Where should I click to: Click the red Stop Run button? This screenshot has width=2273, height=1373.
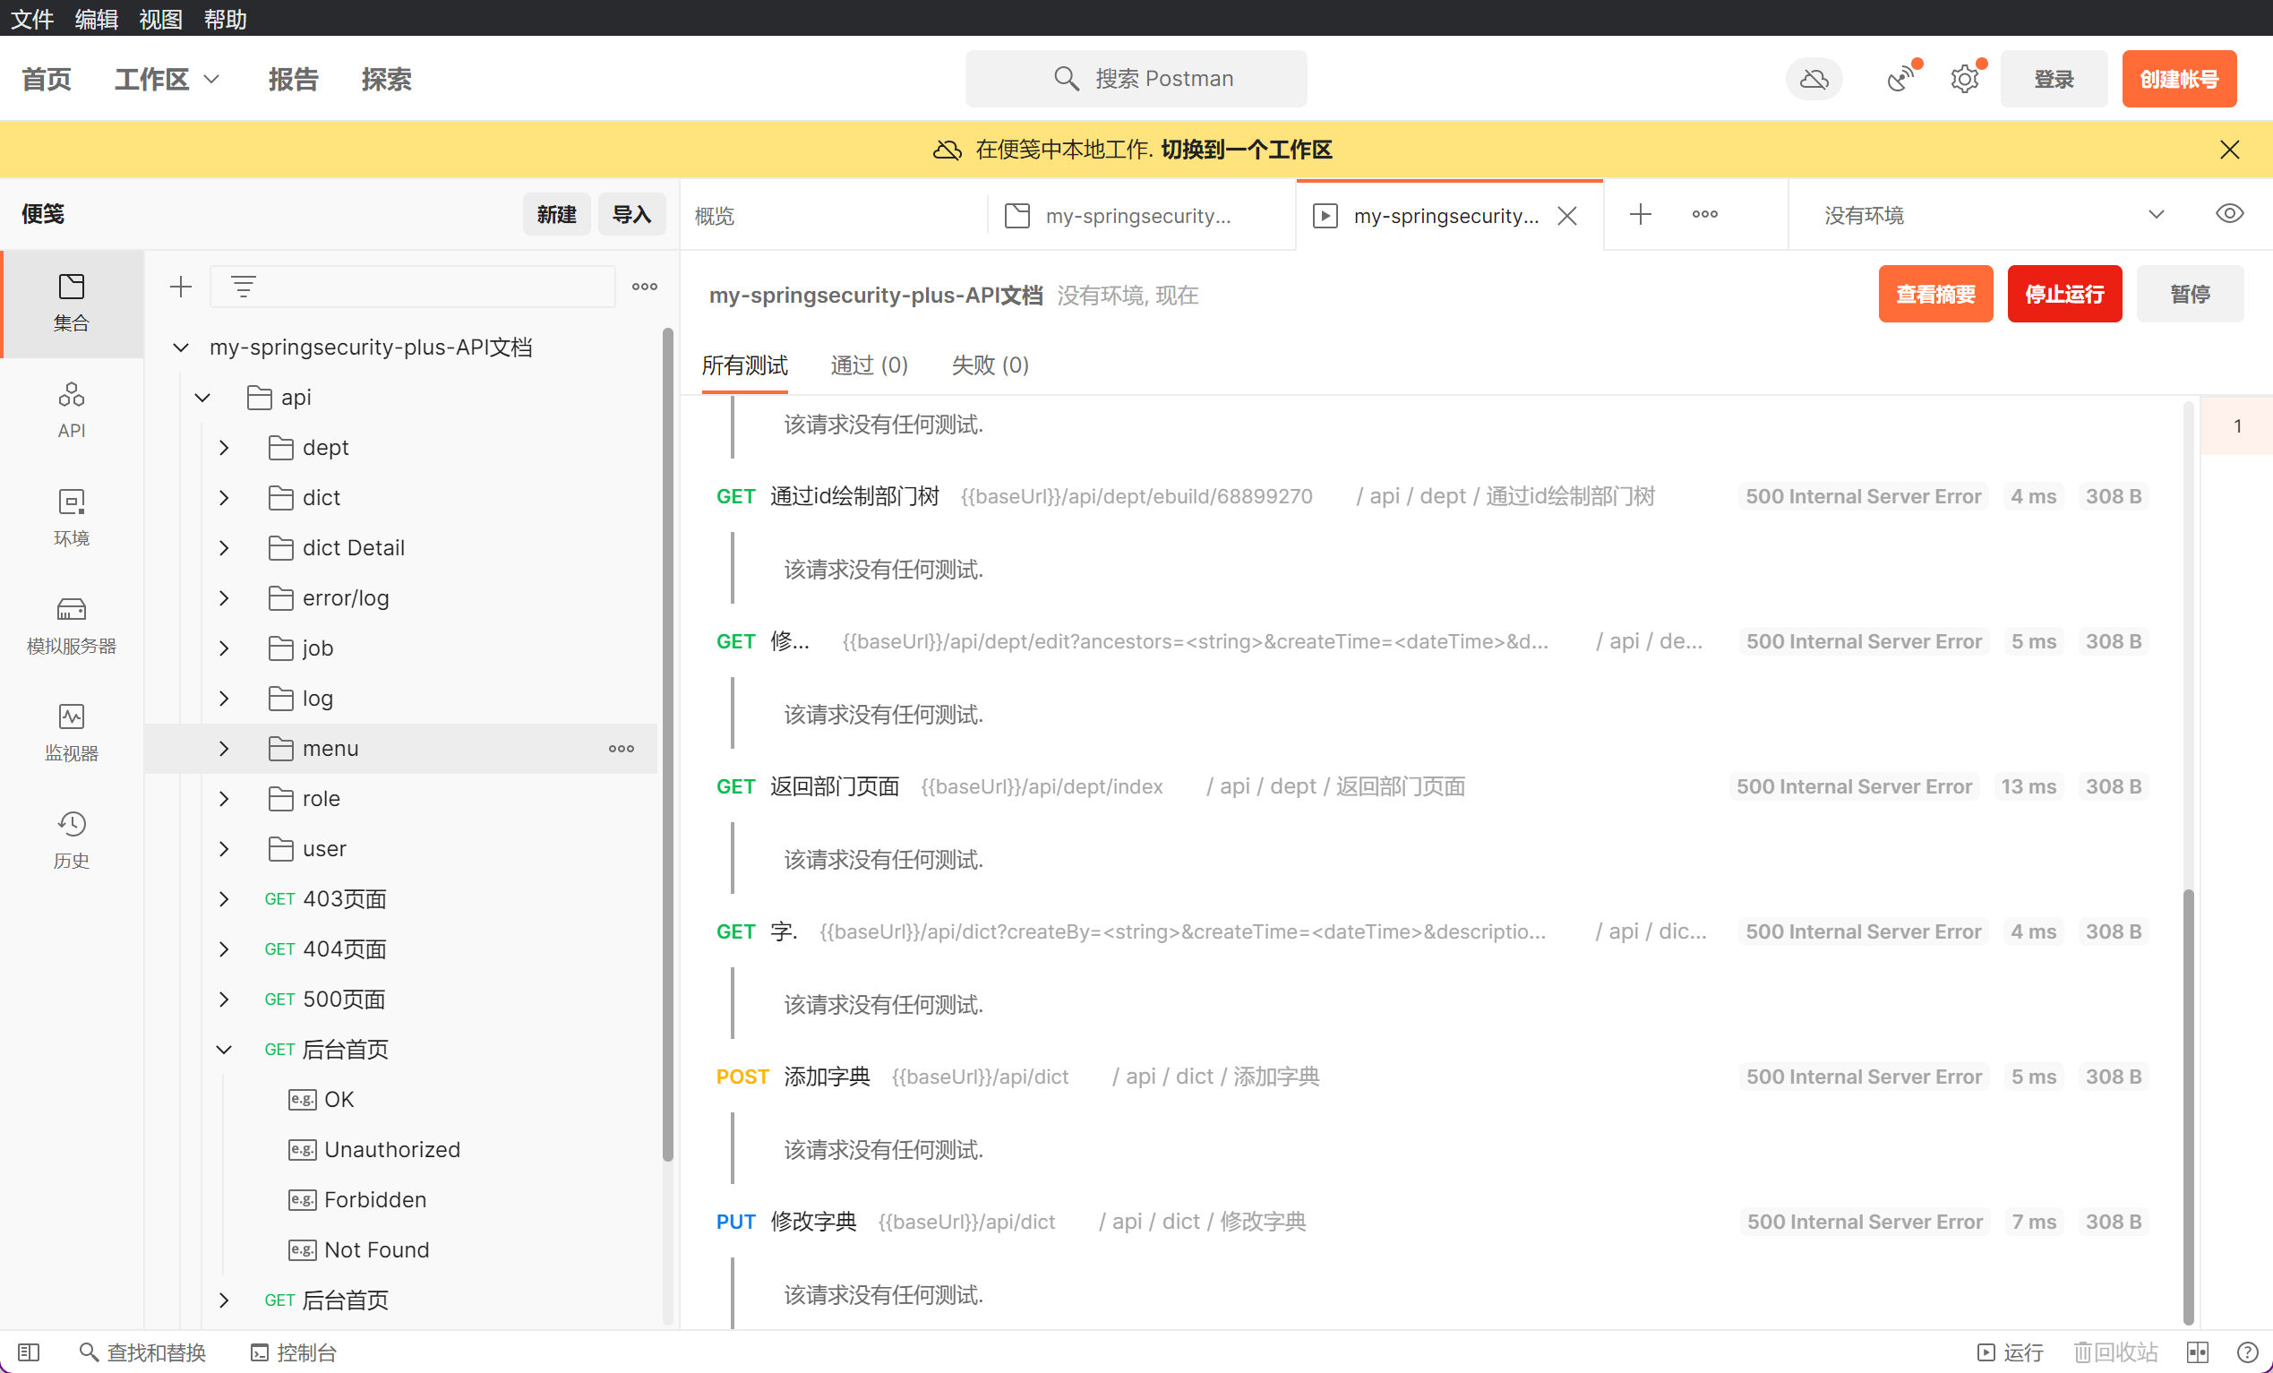point(2063,295)
